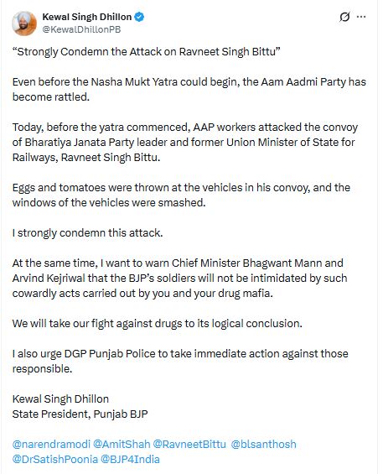Click the Kewal Singh Dhillon display name
This screenshot has height=474, width=383.
coord(87,17)
